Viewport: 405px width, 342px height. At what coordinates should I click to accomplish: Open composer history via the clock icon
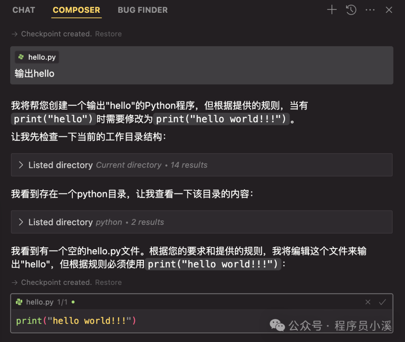point(351,10)
